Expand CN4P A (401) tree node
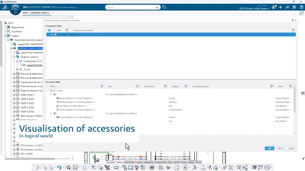305x171 pixels. click(x=14, y=95)
